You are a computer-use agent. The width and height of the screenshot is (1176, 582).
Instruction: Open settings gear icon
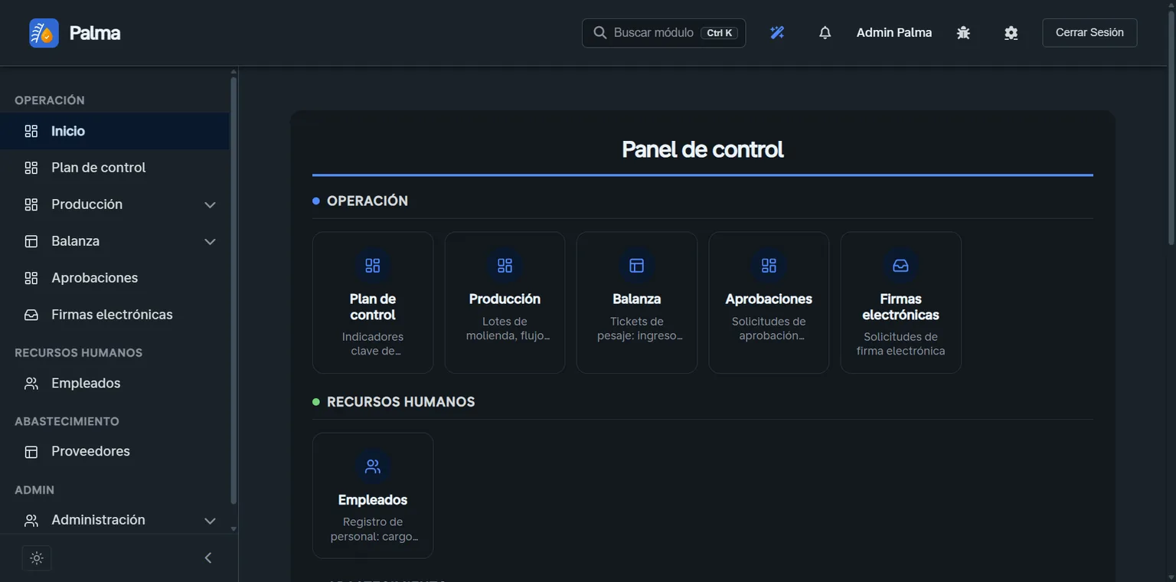[x=1011, y=33]
